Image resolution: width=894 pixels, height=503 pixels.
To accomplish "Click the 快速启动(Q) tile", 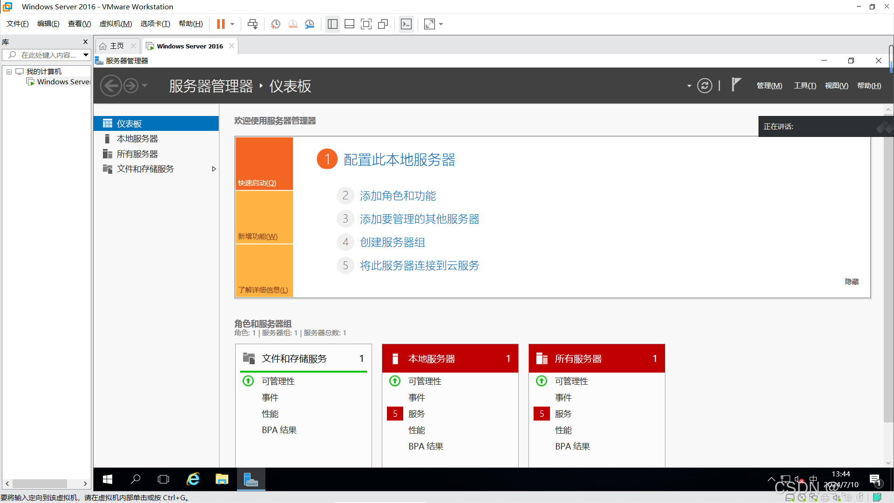I will [x=264, y=163].
